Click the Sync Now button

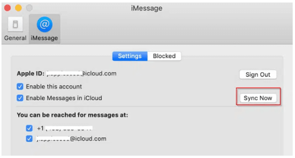[258, 98]
